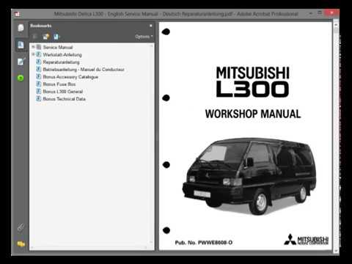Minimize the Acrobat window

(311, 13)
